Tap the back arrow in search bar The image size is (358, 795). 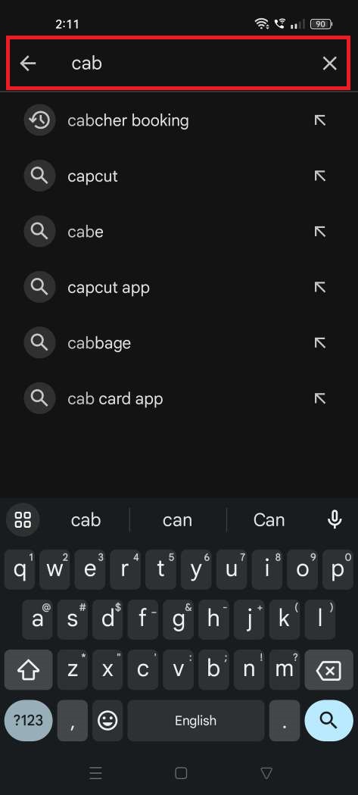click(x=28, y=64)
